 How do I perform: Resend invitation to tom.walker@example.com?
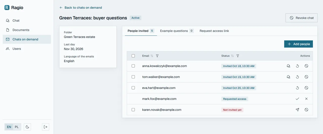pos(298,77)
